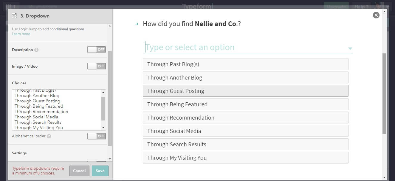Open the Learn more link
The height and width of the screenshot is (181, 395).
[21, 34]
